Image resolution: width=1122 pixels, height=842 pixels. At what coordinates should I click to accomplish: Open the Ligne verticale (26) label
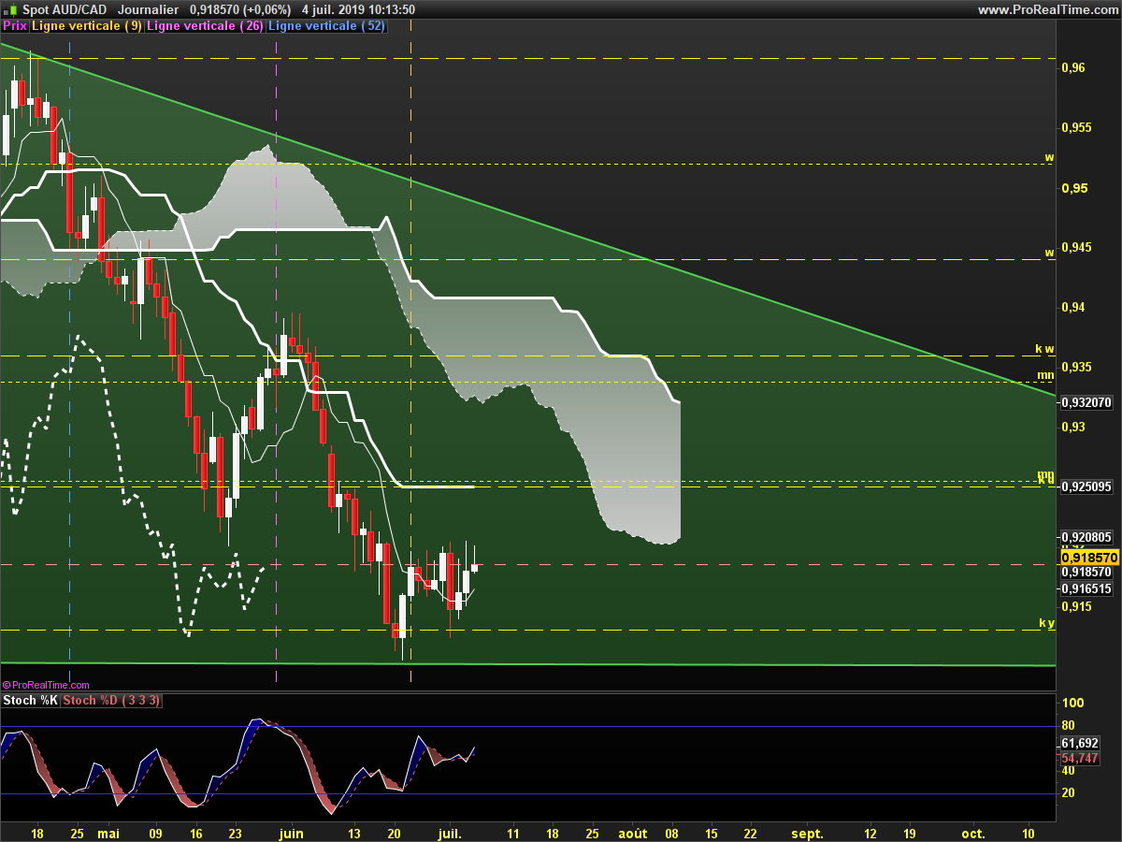coord(205,26)
